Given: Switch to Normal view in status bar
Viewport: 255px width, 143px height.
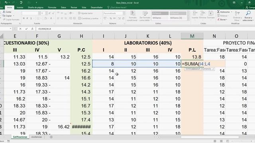Looking at the screenshot, I should pyautogui.click(x=215, y=141).
